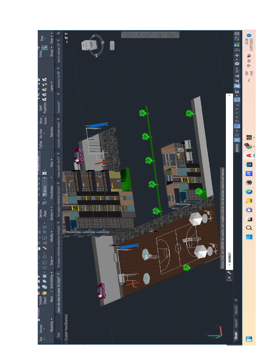Toggle object snap square icon
This screenshot has width=264, height=353.
point(237,100)
